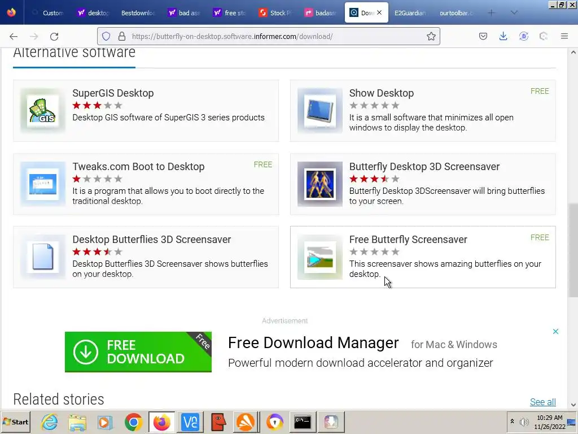
Task: Click the SuperGIS Desktop app icon
Action: pos(43,111)
